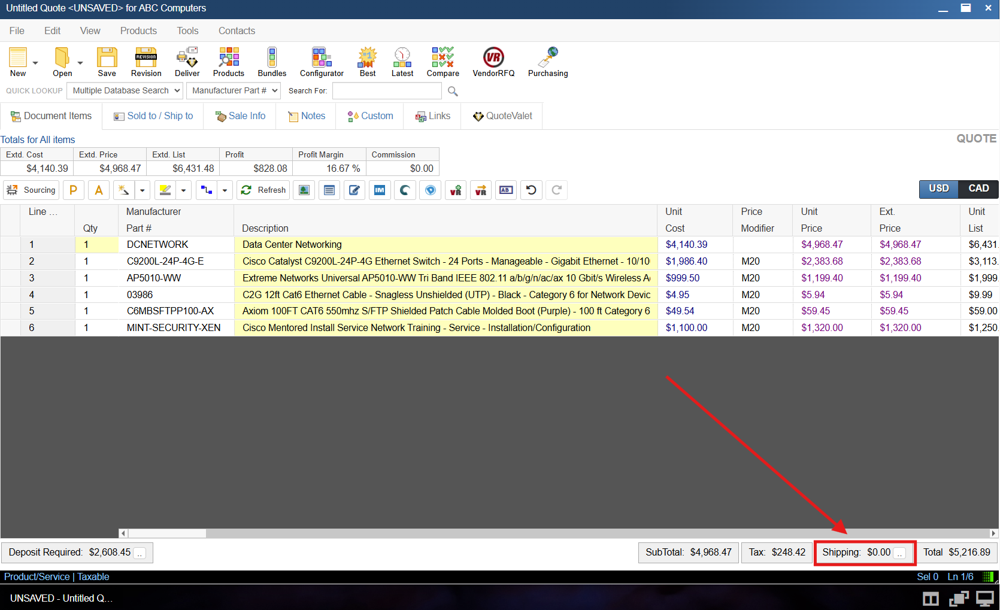Expand the dropdown arrow beside New
The height and width of the screenshot is (610, 1000).
pyautogui.click(x=35, y=63)
